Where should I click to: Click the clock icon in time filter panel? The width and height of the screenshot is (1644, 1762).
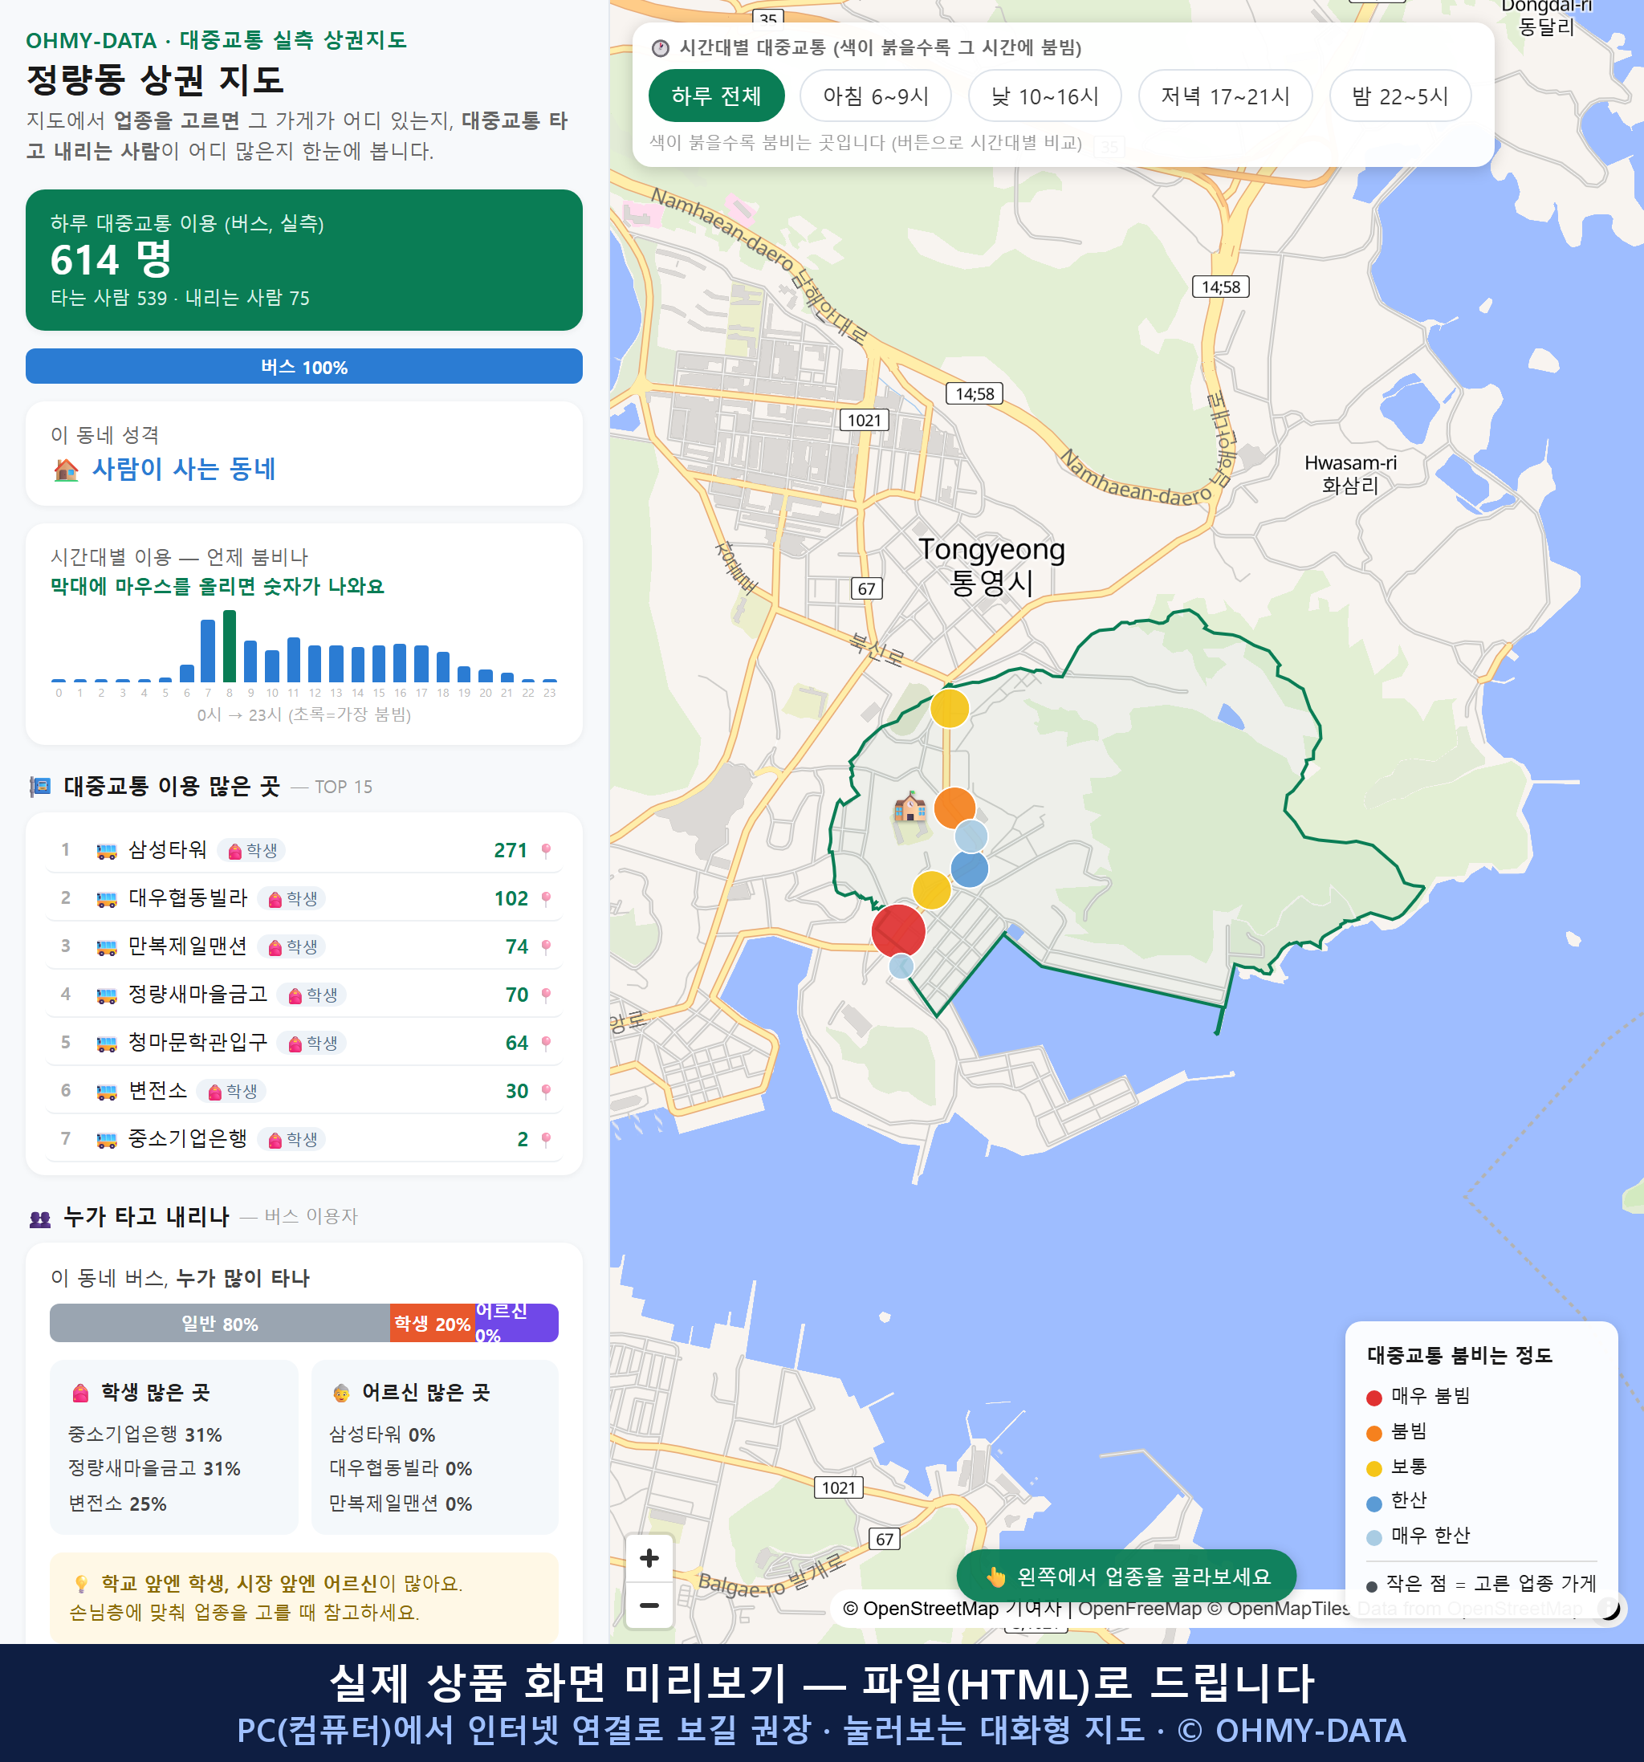[x=661, y=48]
